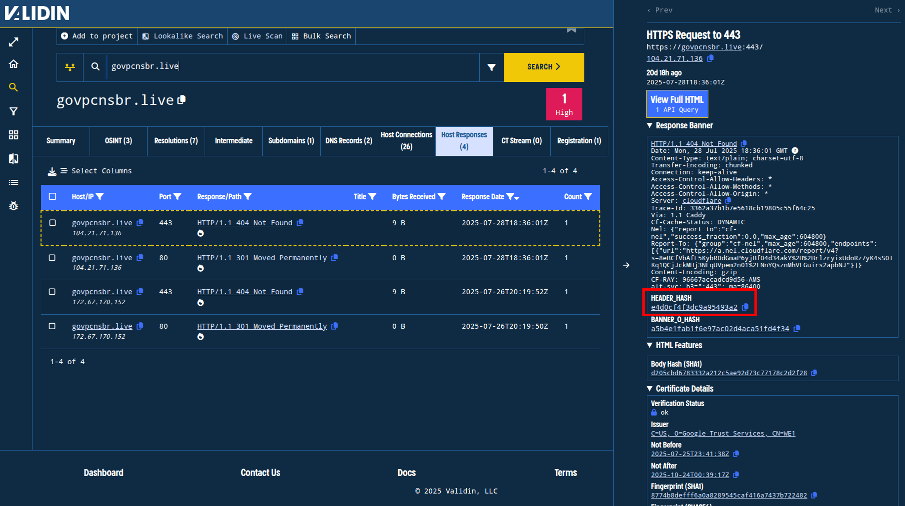Check the row for 2025-07-26T20:19:50Z port 80
Viewport: 905px width, 506px height.
coord(52,326)
